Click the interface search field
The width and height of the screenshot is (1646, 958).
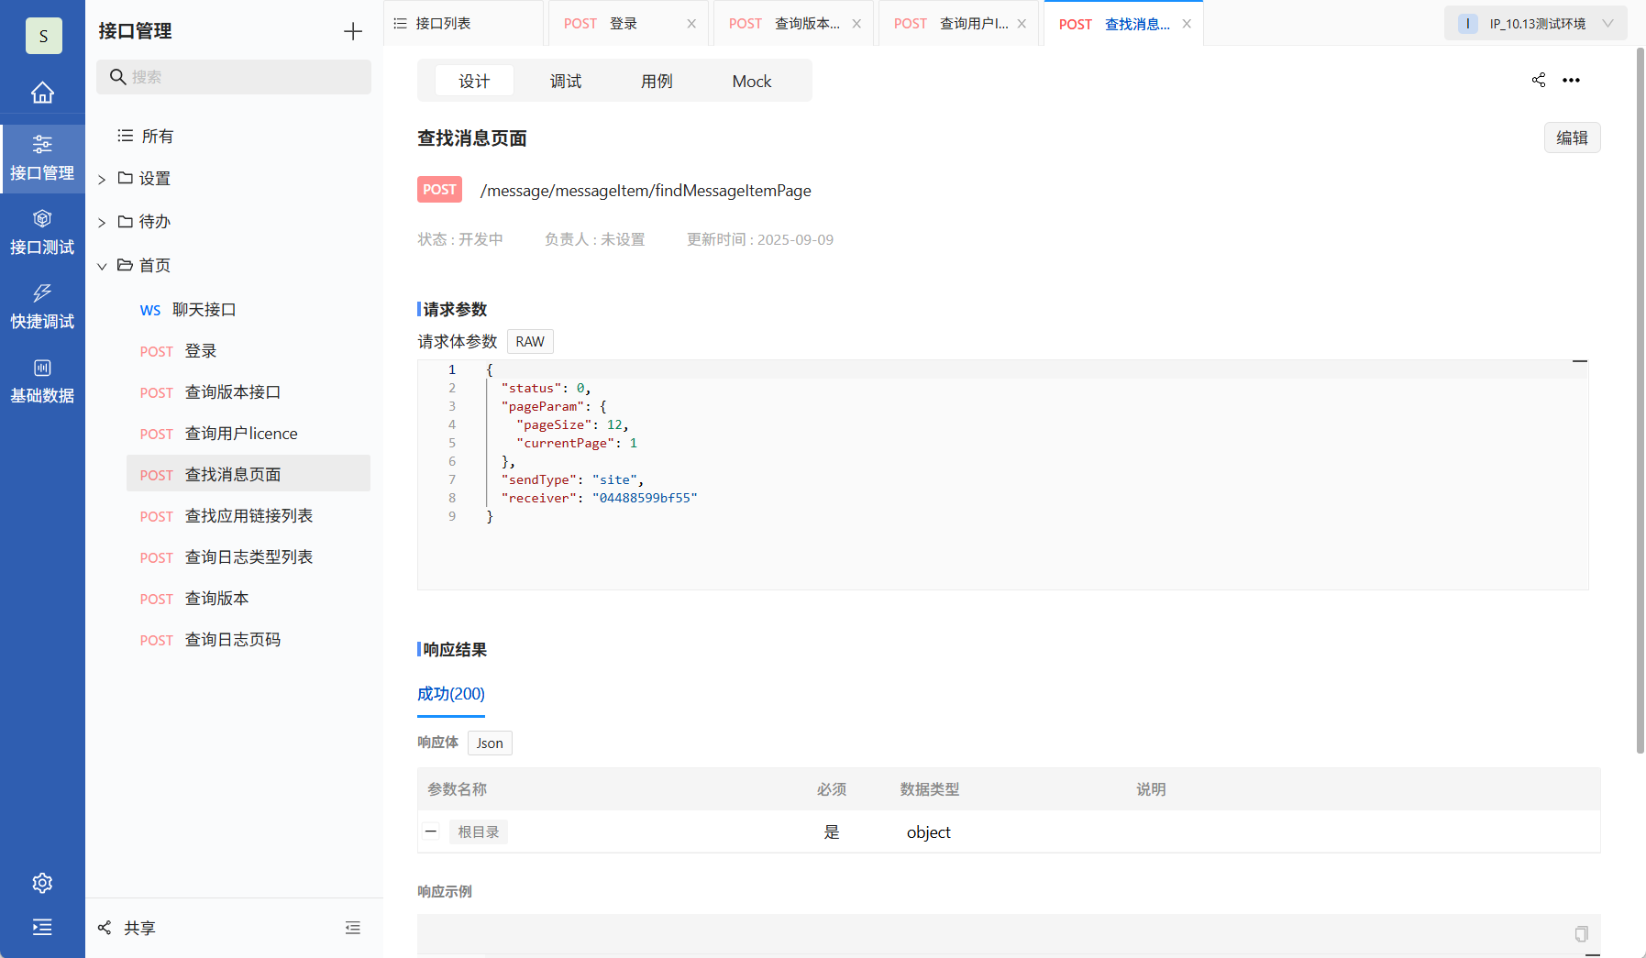pyautogui.click(x=234, y=77)
